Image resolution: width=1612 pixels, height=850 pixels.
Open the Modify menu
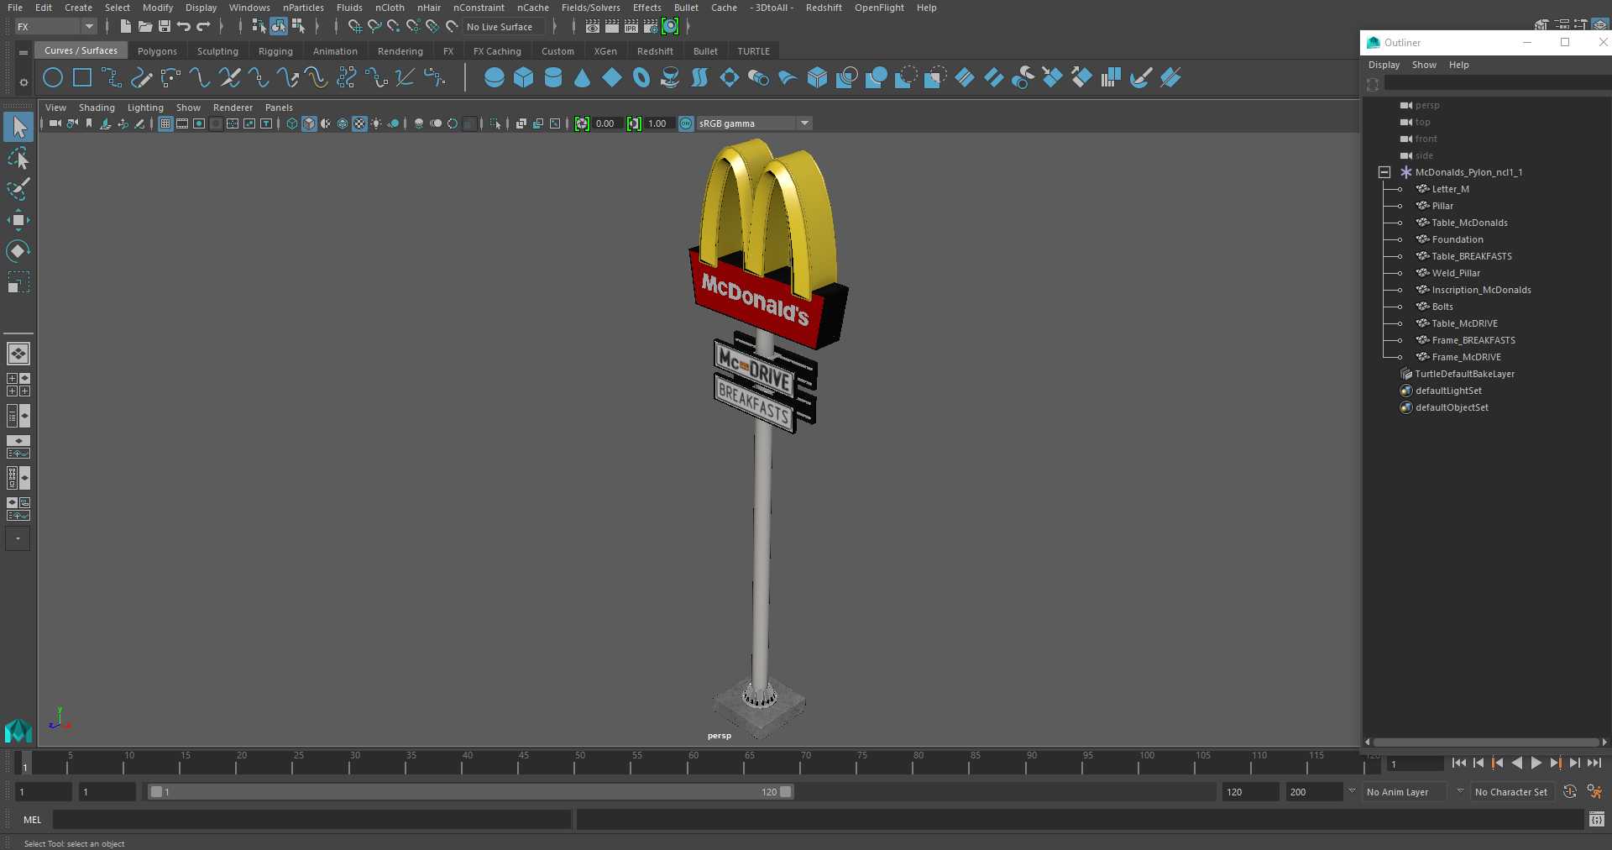[158, 8]
